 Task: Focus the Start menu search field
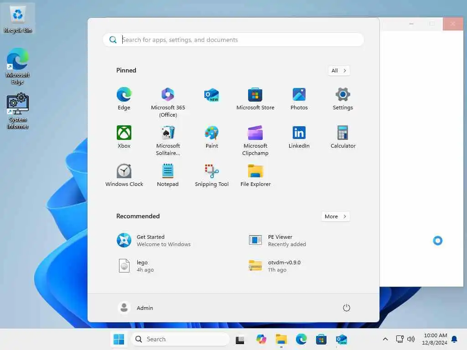tap(233, 40)
